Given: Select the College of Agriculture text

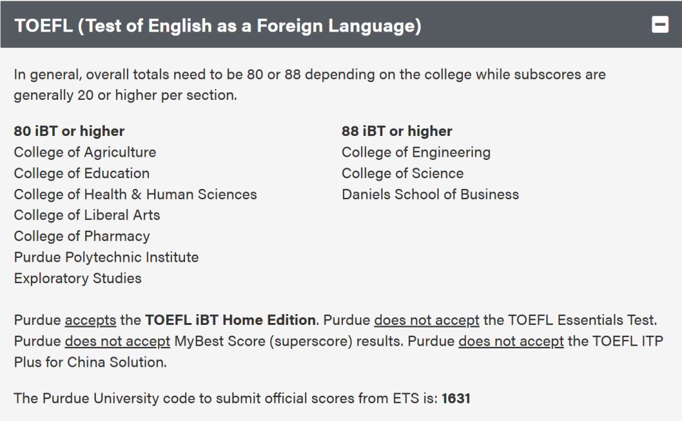Looking at the screenshot, I should (x=85, y=152).
